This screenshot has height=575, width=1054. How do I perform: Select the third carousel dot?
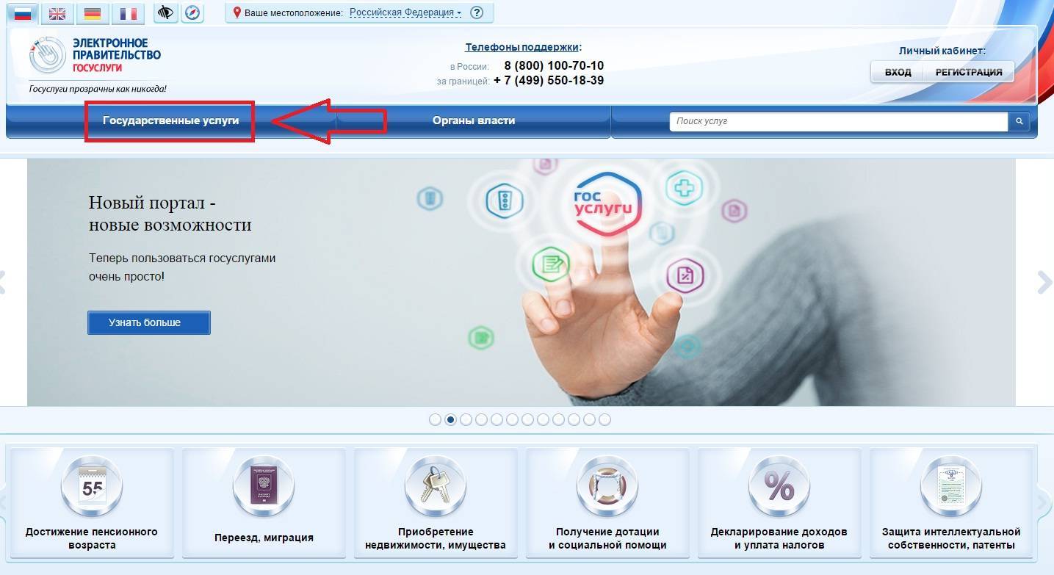pyautogui.click(x=466, y=419)
